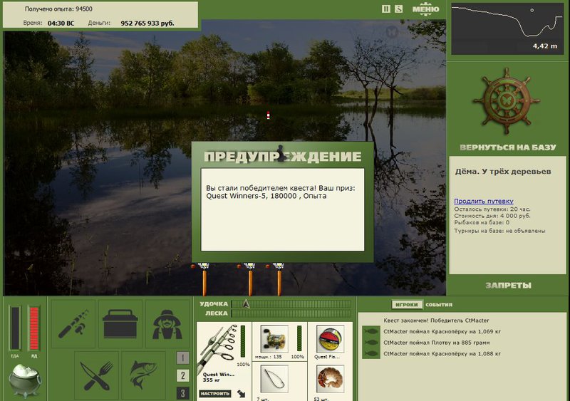The image size is (570, 401).
Task: Click the ПРЕДУПРЕЖДЕНИЕ dialog title
Action: [282, 157]
